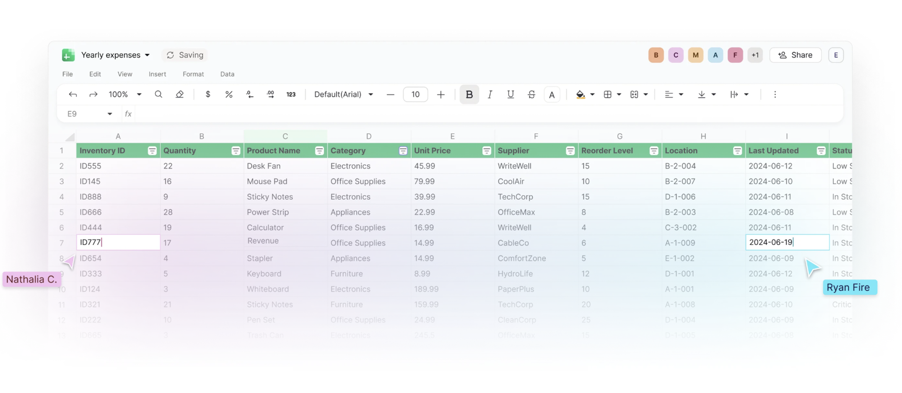Click the undo arrow icon
The image size is (902, 393).
click(x=73, y=94)
